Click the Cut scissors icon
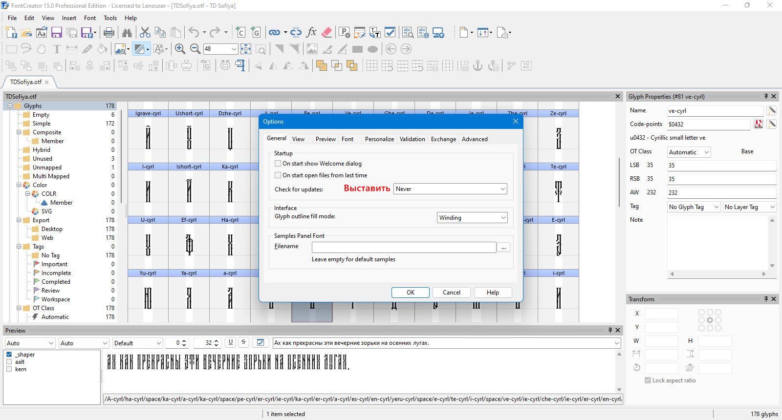The width and height of the screenshot is (782, 420). 145,33
